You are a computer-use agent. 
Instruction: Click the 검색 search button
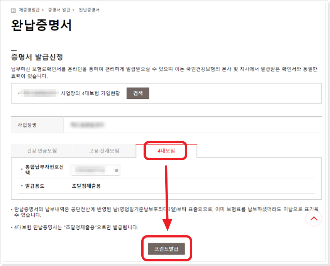138,93
